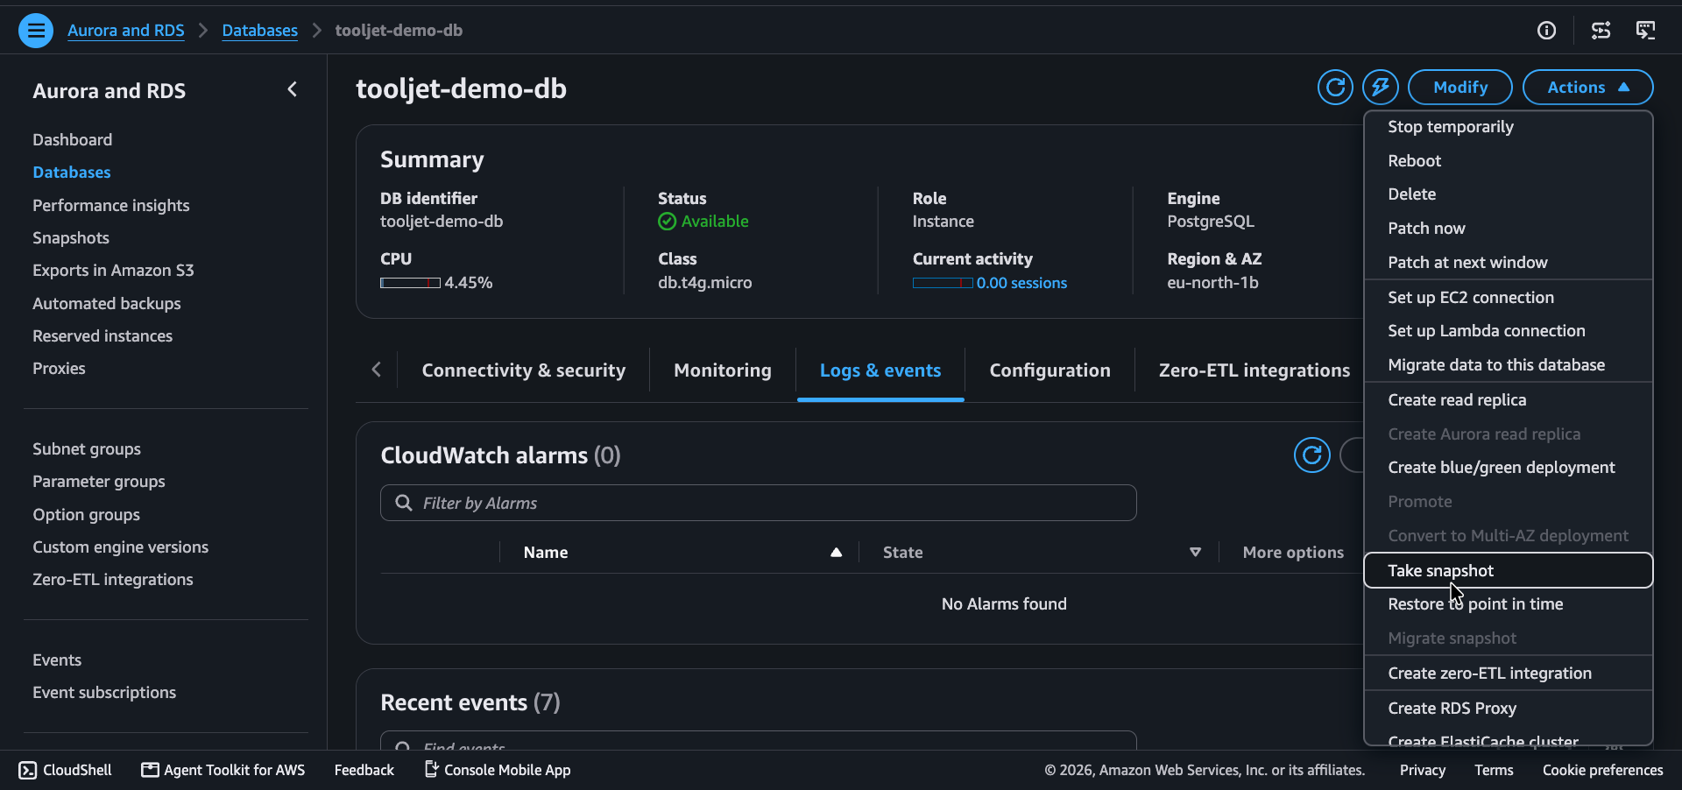Open Zero-ETL integrations sidebar link
This screenshot has height=790, width=1682.
(113, 580)
